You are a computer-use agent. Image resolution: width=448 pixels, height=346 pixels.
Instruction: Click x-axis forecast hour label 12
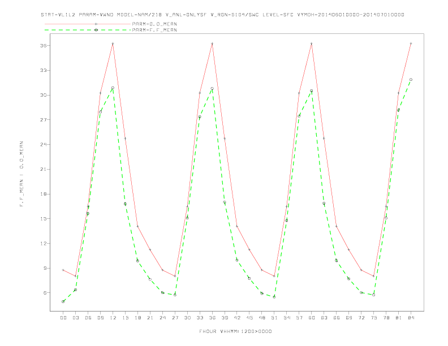tap(113, 318)
